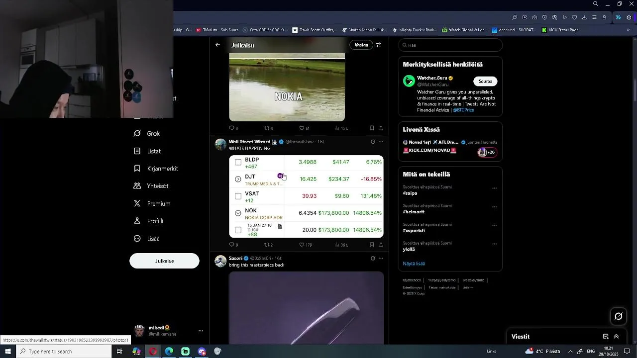Click the Julkaise post button

(x=164, y=261)
